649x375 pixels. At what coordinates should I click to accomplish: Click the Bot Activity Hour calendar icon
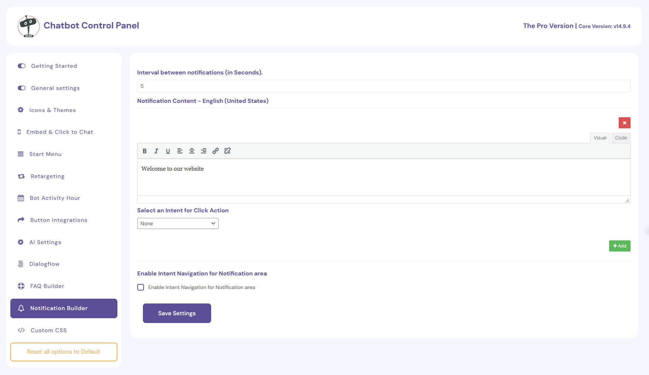tap(21, 198)
